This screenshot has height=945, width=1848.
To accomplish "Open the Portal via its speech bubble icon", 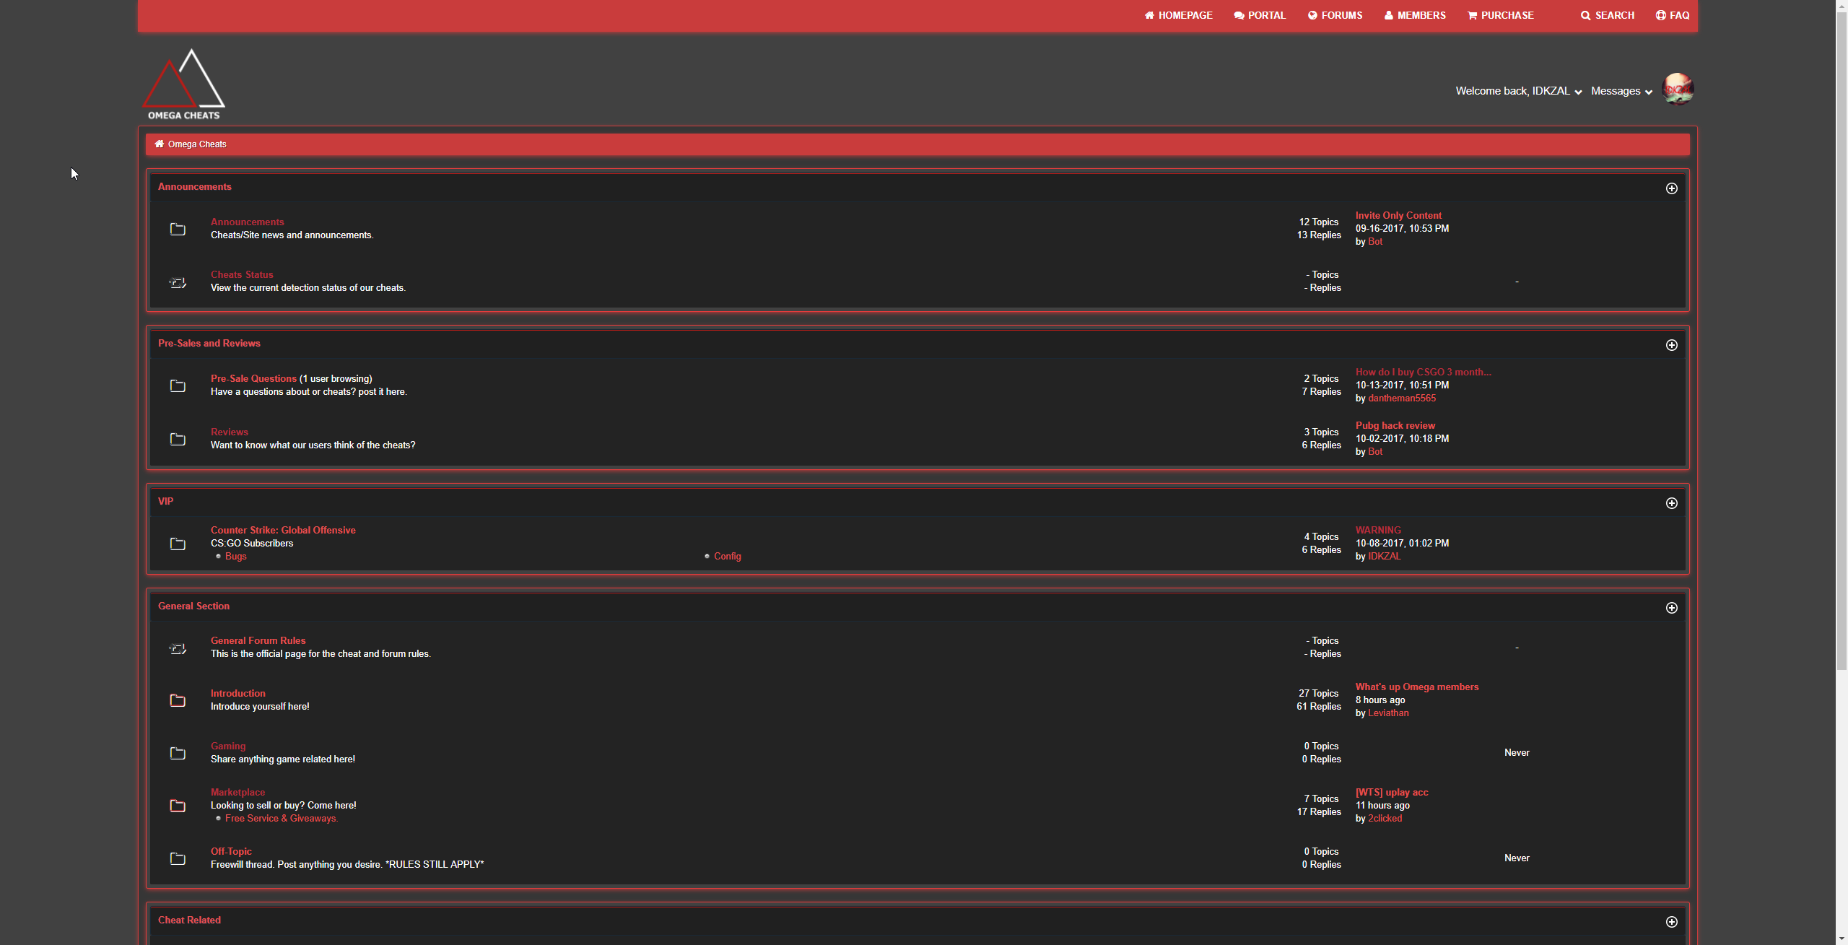I will click(1237, 15).
